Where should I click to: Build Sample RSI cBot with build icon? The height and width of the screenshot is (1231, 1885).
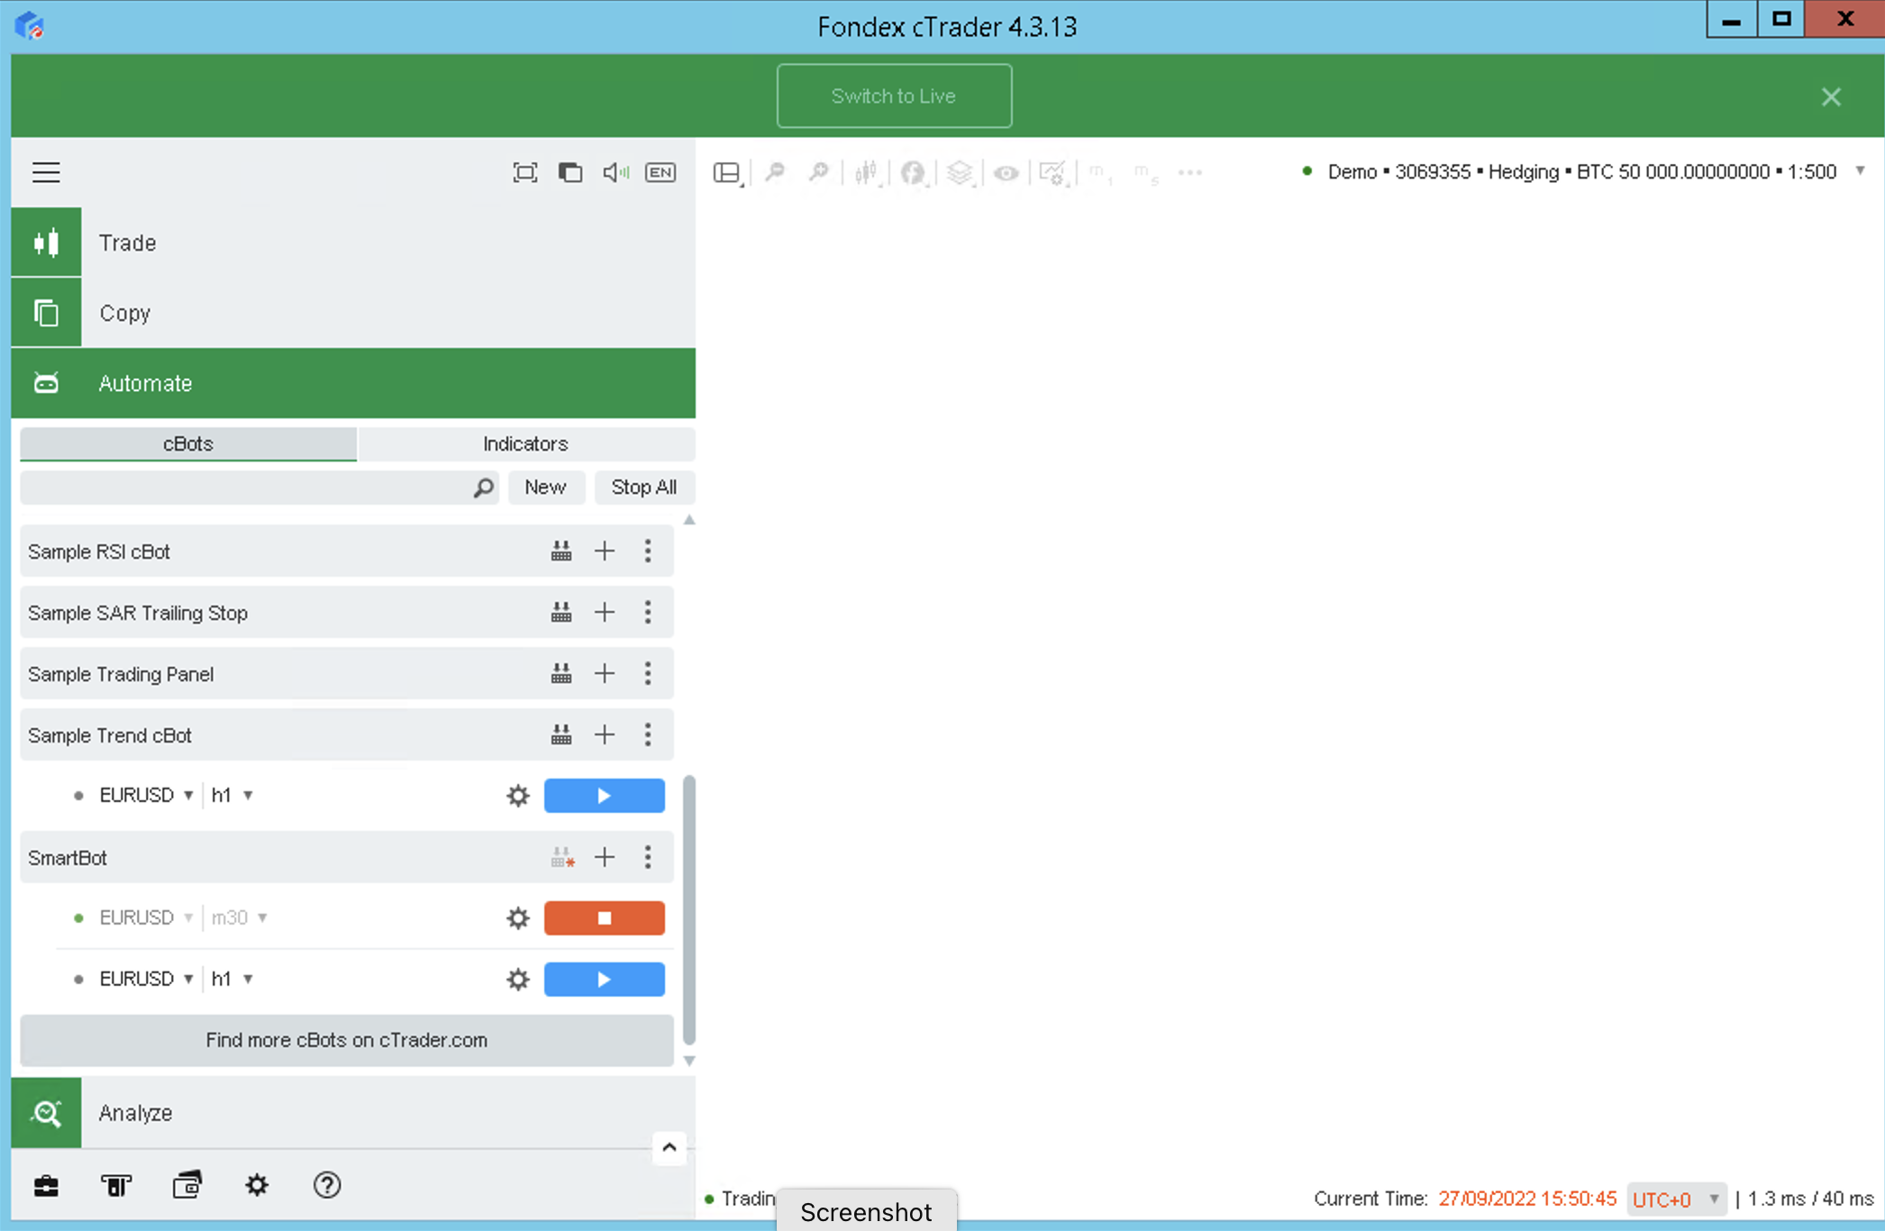(560, 552)
